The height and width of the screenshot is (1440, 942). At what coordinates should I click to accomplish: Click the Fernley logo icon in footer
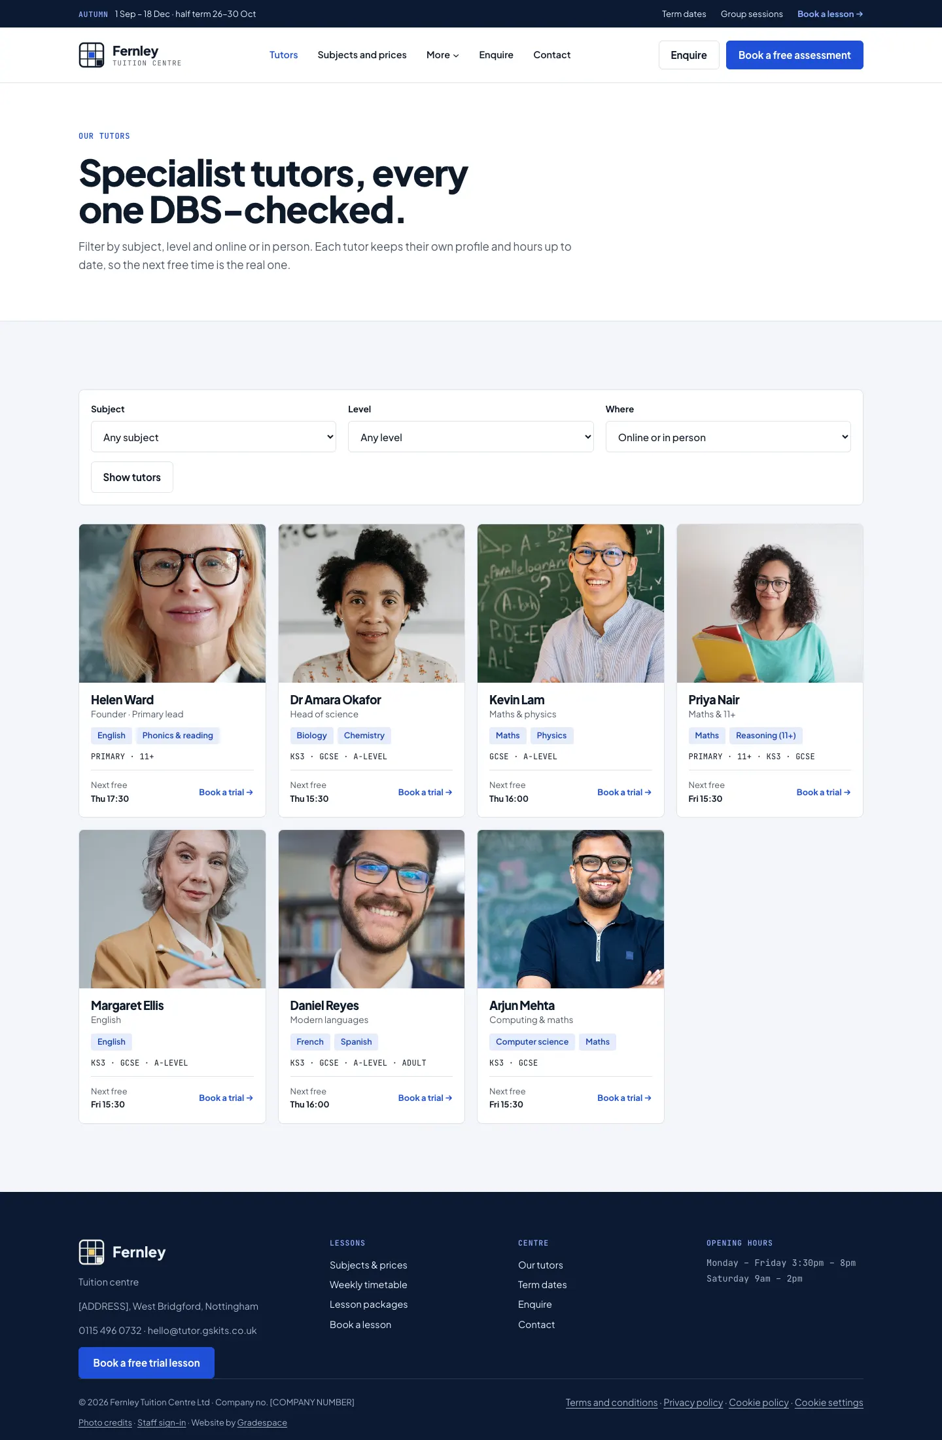92,1252
